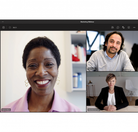Viewport: 138px width, 132px height.
Task: Click the Charlotte de Crum name label
Action: point(94,110)
